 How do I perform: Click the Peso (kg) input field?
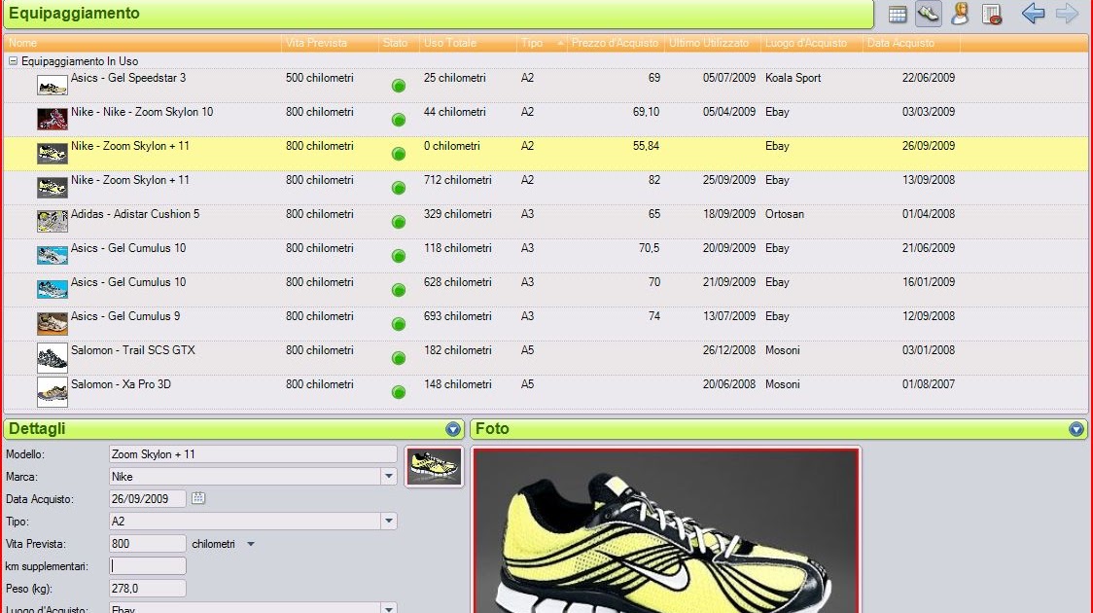pos(148,588)
